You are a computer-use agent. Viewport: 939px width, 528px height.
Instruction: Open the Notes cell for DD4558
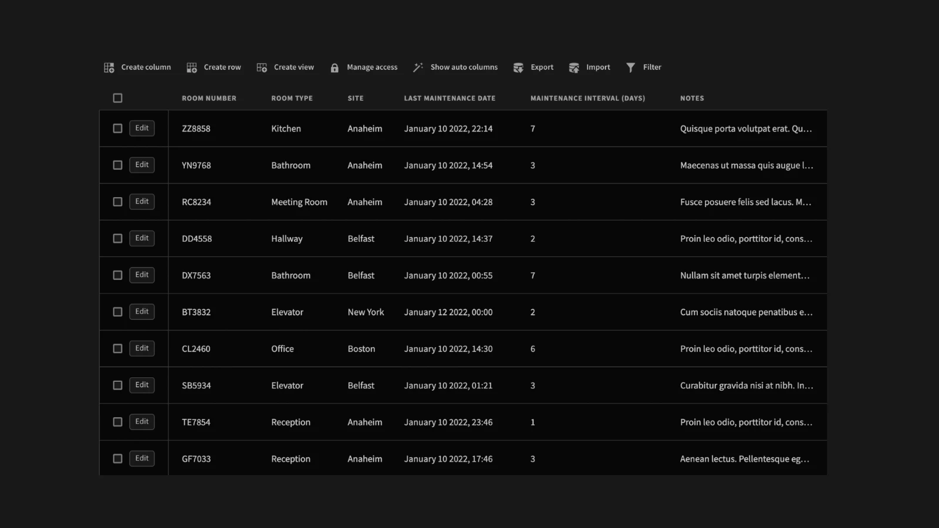746,239
